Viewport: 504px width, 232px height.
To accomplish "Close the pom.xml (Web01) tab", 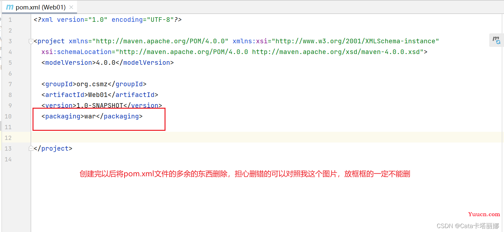I will pos(71,7).
